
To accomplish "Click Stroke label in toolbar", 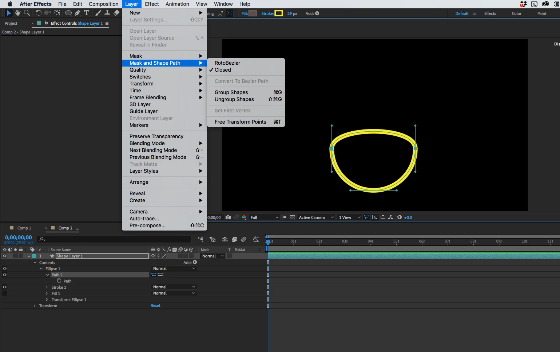I will [267, 13].
